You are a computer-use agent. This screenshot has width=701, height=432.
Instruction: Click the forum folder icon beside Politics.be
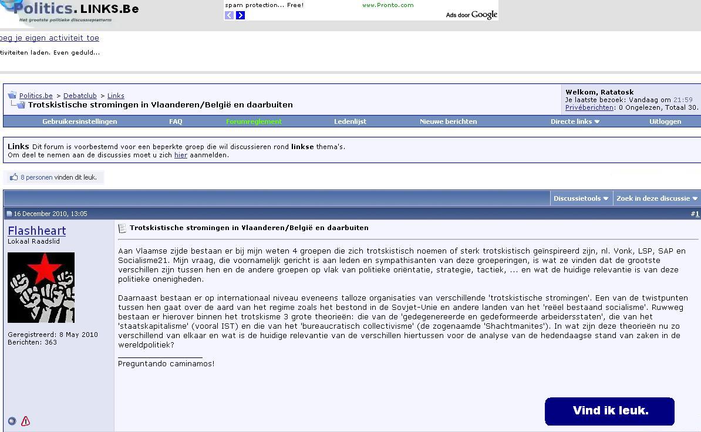click(x=12, y=95)
